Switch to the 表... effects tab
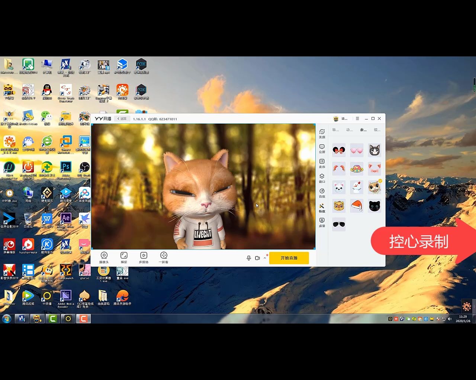 pos(363,130)
